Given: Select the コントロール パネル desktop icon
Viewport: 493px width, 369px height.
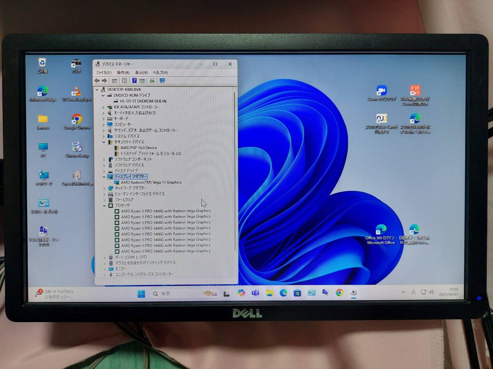Looking at the screenshot, I should (44, 206).
